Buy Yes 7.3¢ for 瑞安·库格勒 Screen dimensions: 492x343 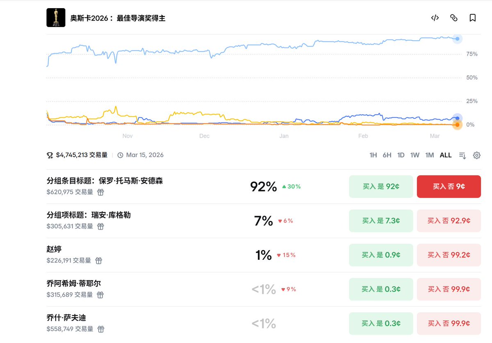381,221
